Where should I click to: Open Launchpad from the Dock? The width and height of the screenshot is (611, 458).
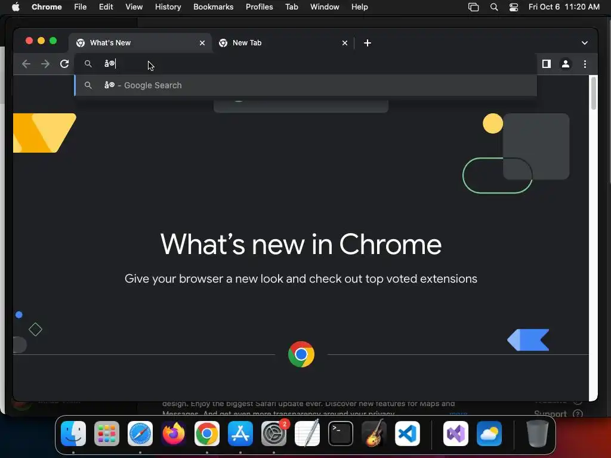tap(107, 434)
